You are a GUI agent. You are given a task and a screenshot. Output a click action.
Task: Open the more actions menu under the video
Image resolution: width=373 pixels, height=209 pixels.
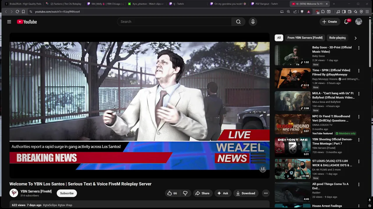click(x=265, y=193)
